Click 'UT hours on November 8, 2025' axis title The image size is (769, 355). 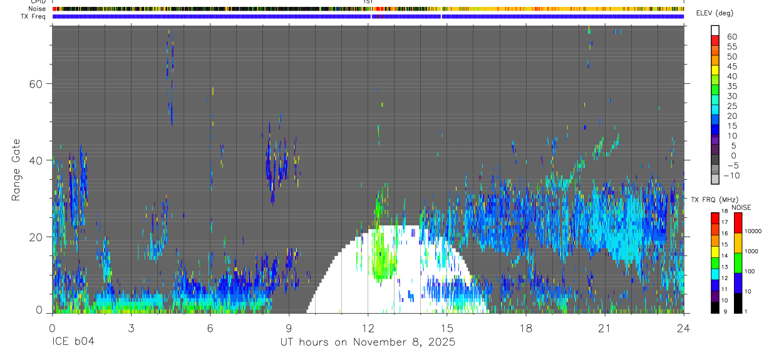[368, 342]
